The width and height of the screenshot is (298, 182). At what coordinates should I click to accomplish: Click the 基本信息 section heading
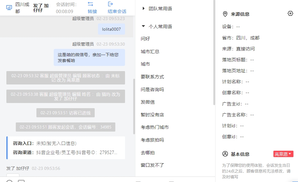pos(240,154)
